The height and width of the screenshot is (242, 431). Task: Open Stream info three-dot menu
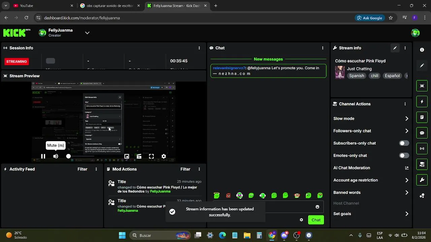click(405, 48)
